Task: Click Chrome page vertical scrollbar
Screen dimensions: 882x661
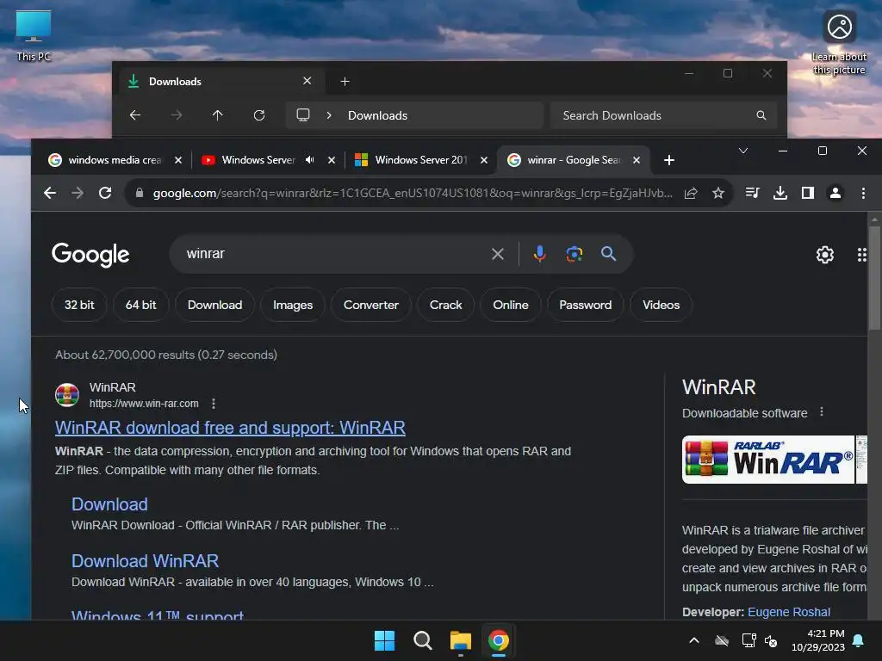Action: [x=873, y=278]
